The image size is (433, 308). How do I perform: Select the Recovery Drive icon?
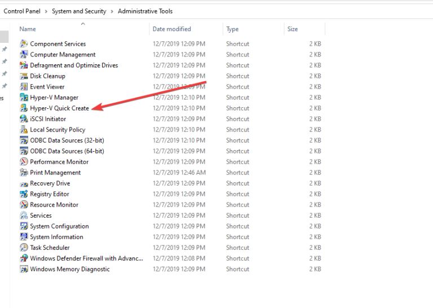tap(24, 184)
